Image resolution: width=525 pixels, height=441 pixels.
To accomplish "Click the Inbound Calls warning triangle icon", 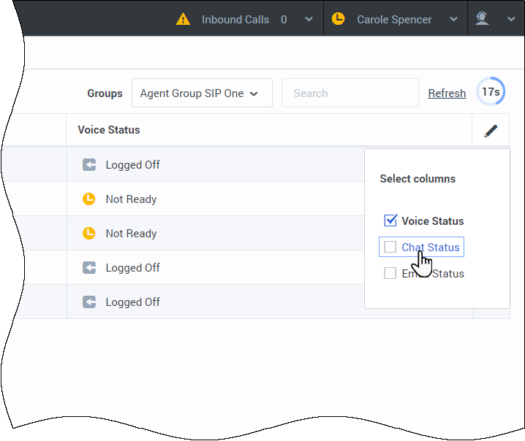I will [184, 20].
